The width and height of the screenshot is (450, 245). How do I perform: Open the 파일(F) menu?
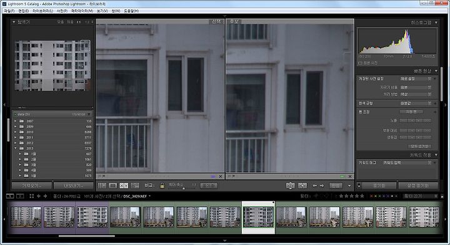click(9, 11)
